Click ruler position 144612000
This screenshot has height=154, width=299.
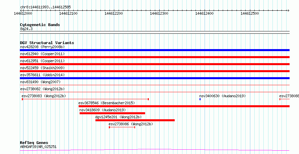[x=23, y=13]
